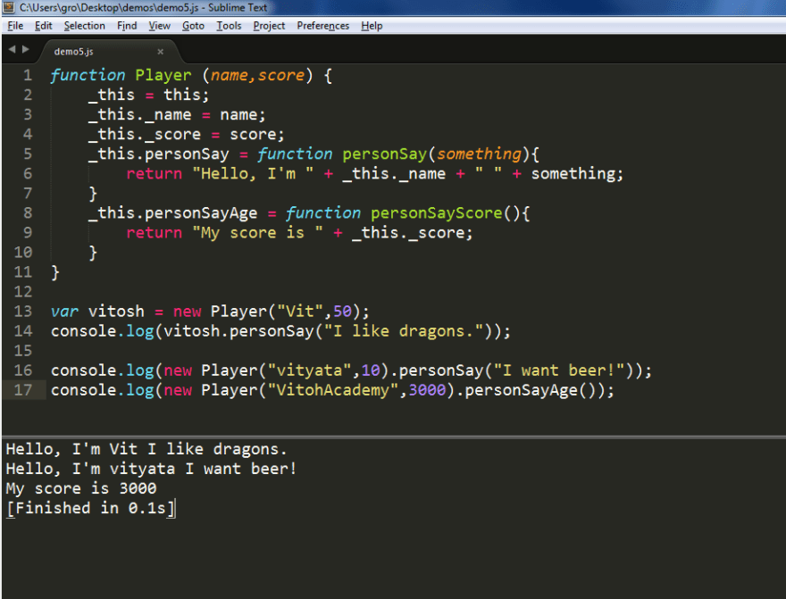Open the Find menu
The image size is (786, 599).
tap(127, 26)
